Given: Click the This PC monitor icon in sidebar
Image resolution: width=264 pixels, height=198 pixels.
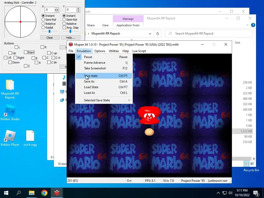Looking at the screenshot, I should pyautogui.click(x=62, y=92).
